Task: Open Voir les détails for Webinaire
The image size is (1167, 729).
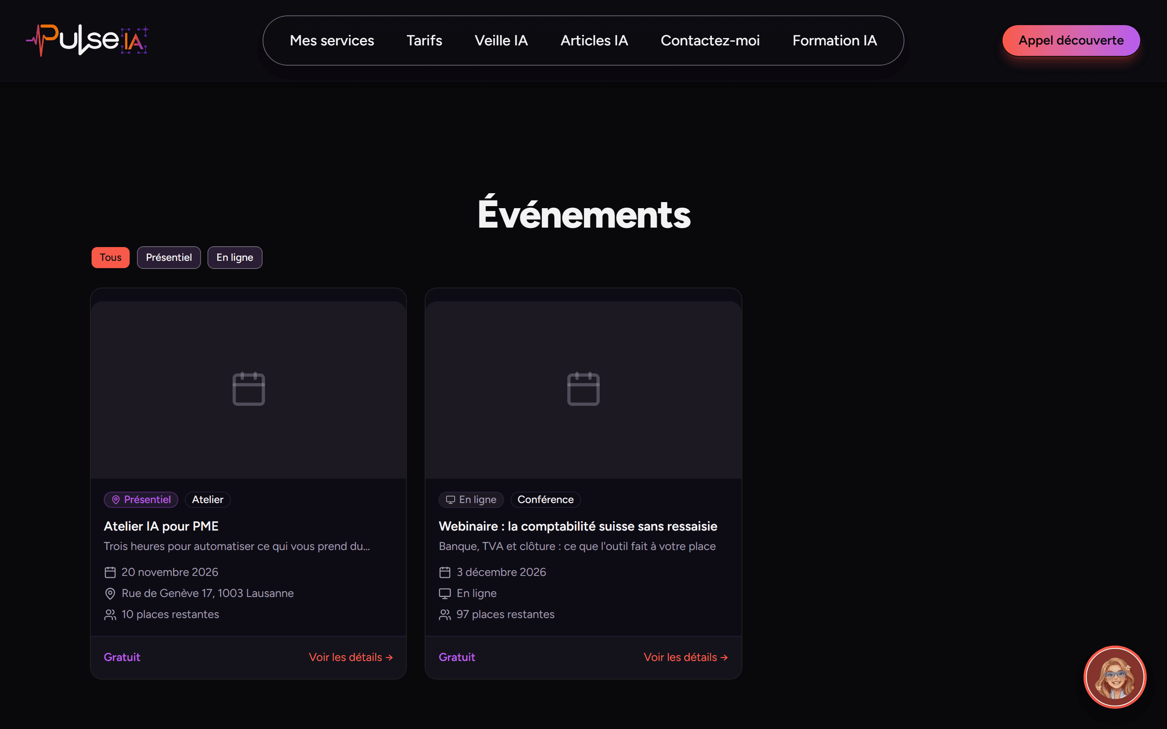Action: click(x=686, y=657)
